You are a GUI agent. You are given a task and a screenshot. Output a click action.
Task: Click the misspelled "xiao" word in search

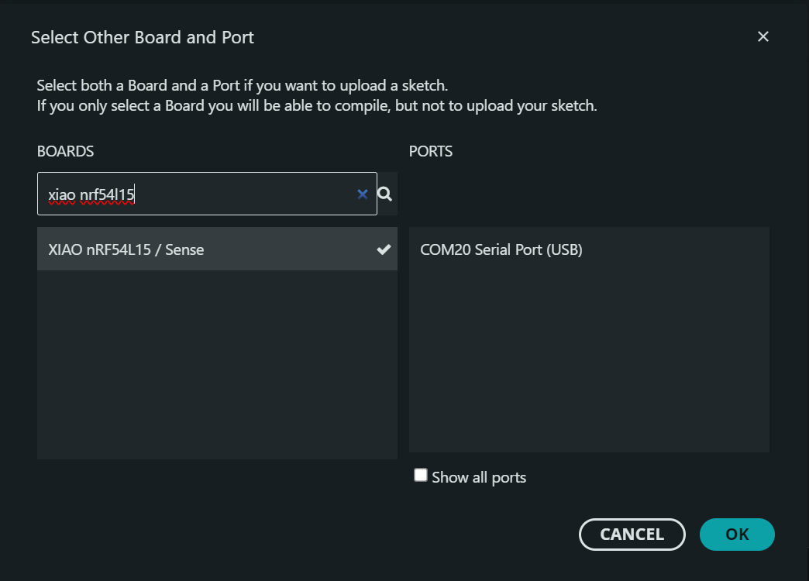(62, 194)
